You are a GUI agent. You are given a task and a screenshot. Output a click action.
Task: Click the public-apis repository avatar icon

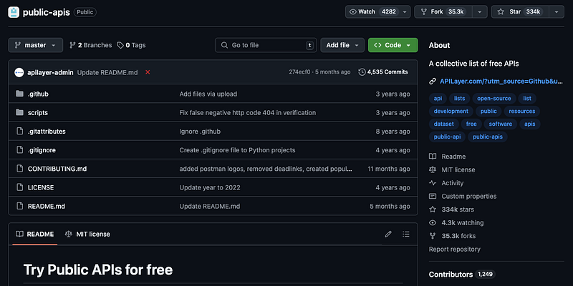[14, 12]
